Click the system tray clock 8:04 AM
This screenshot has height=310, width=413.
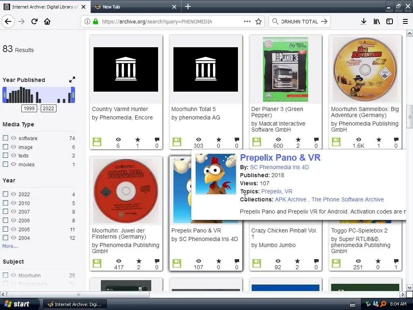pyautogui.click(x=398, y=304)
